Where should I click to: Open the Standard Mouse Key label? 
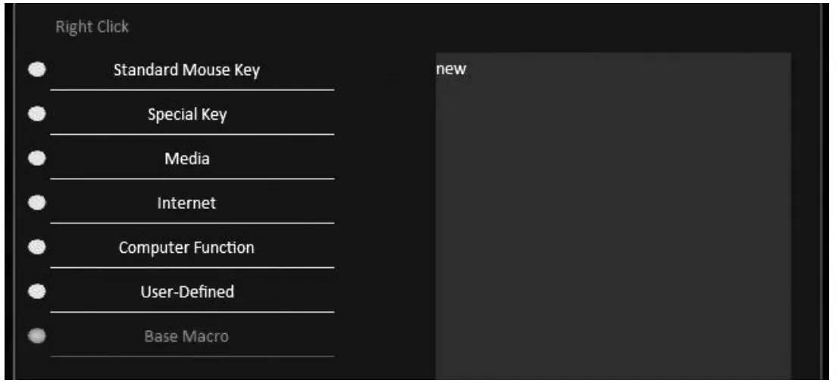pyautogui.click(x=186, y=70)
